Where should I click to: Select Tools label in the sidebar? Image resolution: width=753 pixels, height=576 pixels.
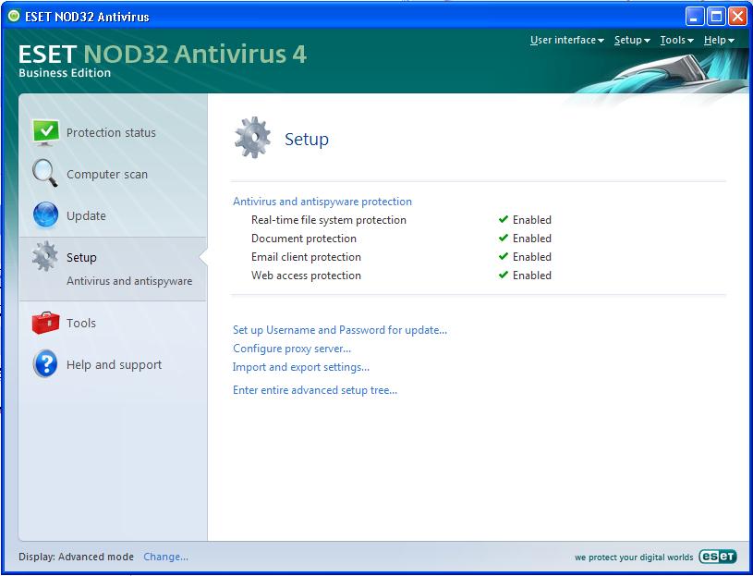click(81, 323)
